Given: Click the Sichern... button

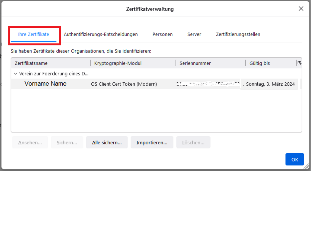Looking at the screenshot, I should (67, 142).
